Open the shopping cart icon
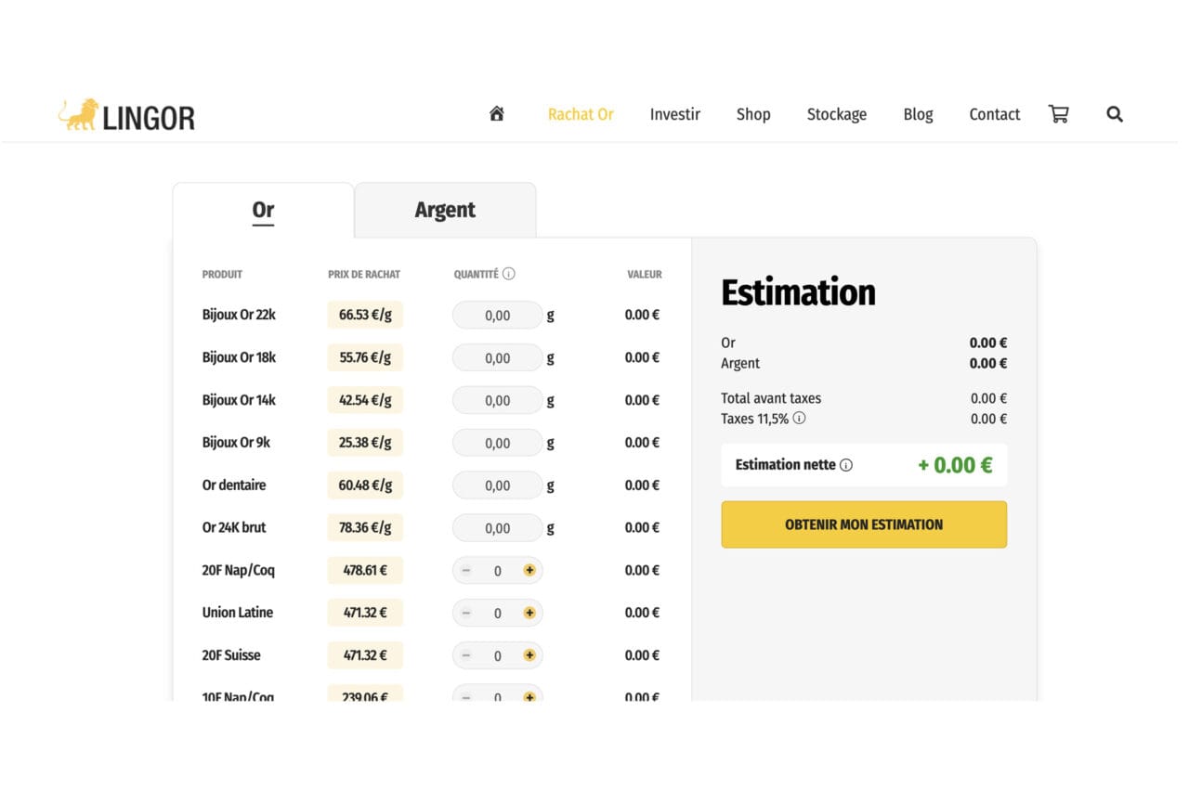The height and width of the screenshot is (789, 1189). [1058, 114]
